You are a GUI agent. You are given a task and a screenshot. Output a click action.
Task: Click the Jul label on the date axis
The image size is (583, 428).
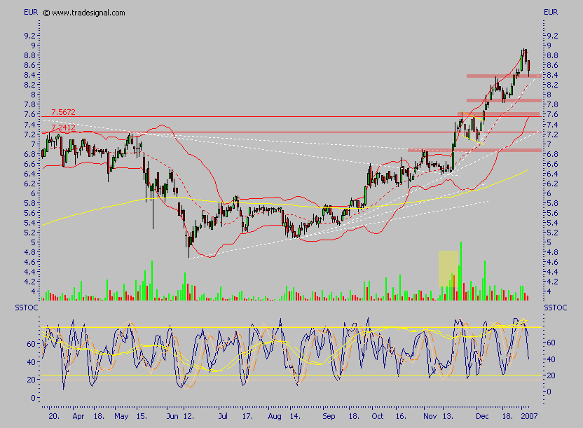point(223,416)
